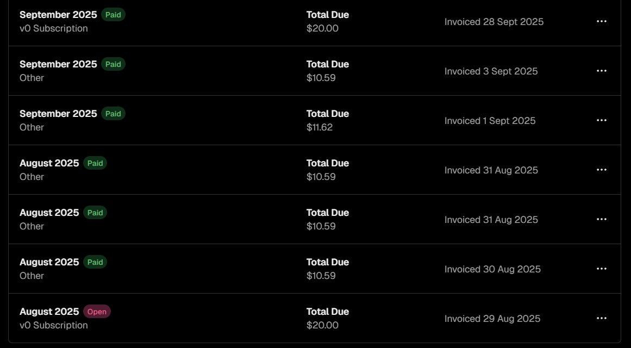Viewport: 631px width, 348px height.
Task: Click the red Open status badge
Action: pos(97,312)
